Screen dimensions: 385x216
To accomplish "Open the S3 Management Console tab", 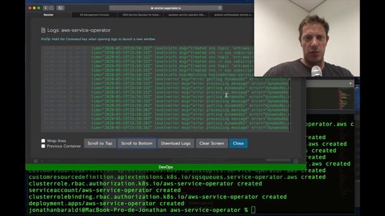I will point(94,15).
